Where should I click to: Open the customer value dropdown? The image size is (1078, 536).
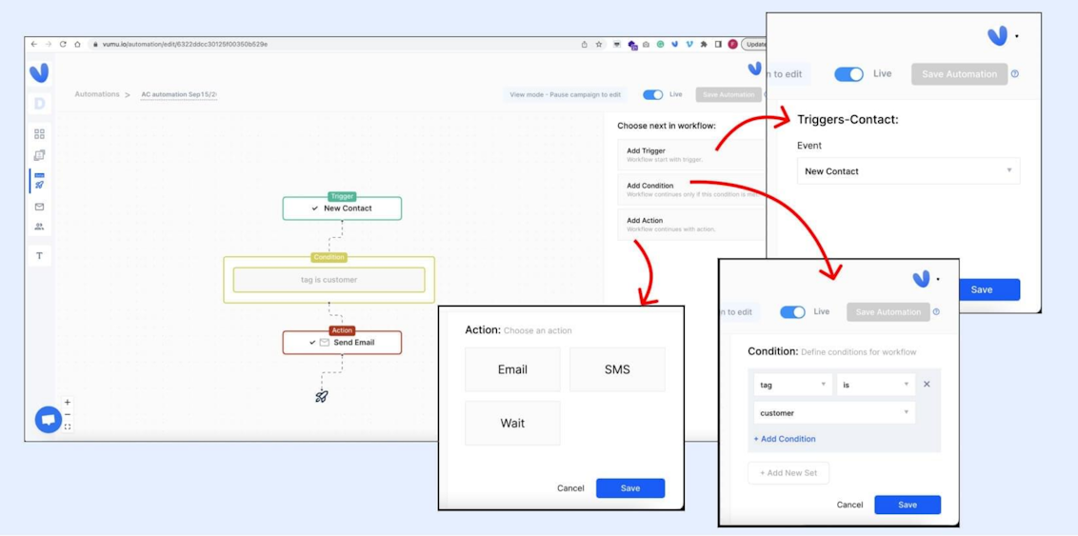point(833,413)
